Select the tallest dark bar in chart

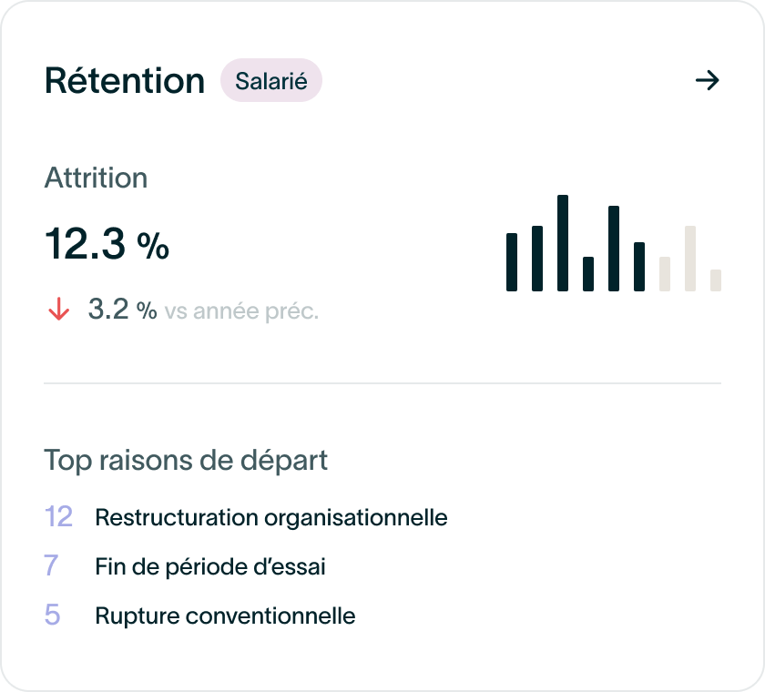tap(563, 243)
